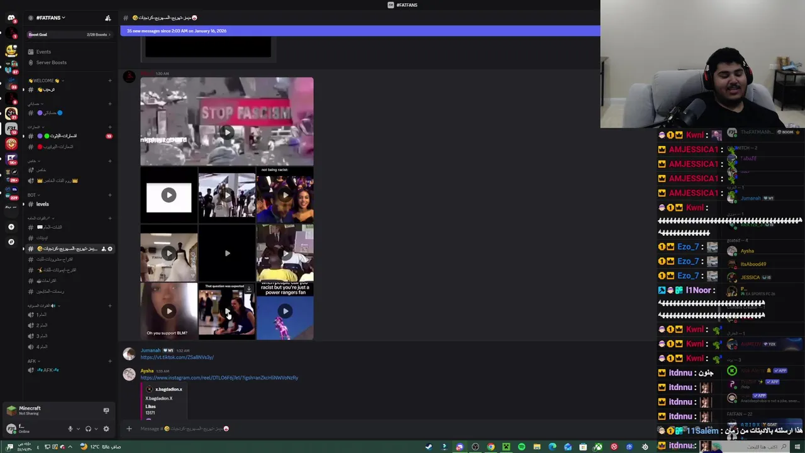This screenshot has width=805, height=453.
Task: Open the Discover servers compass icon
Action: coord(11,242)
